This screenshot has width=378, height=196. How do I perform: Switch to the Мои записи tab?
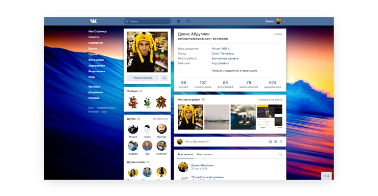204,154
